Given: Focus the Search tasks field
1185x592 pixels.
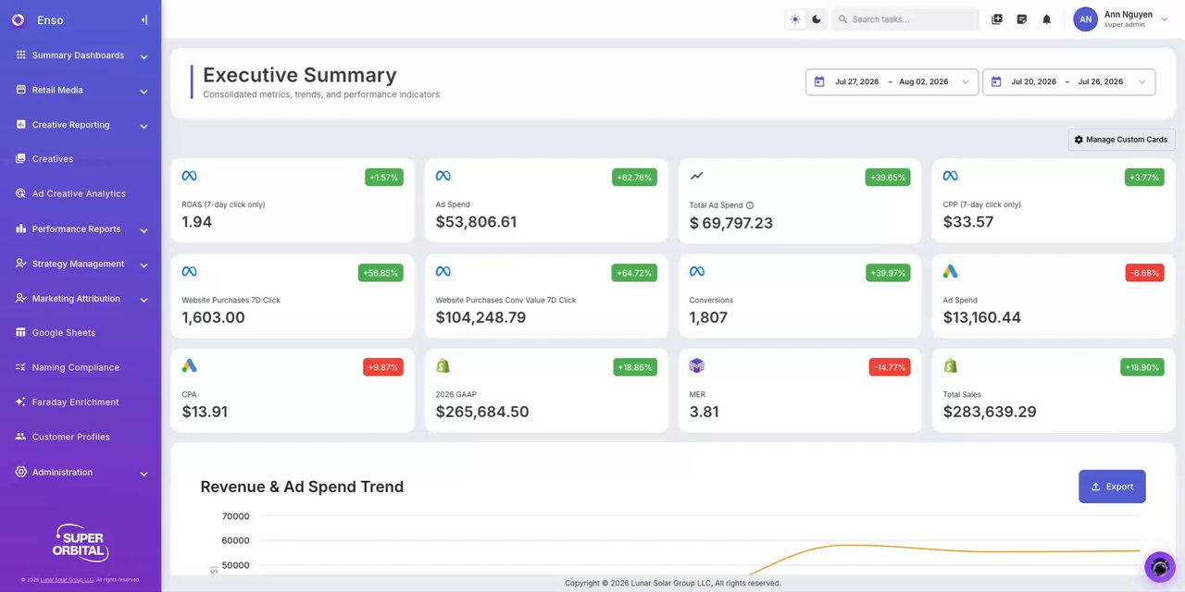Looking at the screenshot, I should click(905, 19).
